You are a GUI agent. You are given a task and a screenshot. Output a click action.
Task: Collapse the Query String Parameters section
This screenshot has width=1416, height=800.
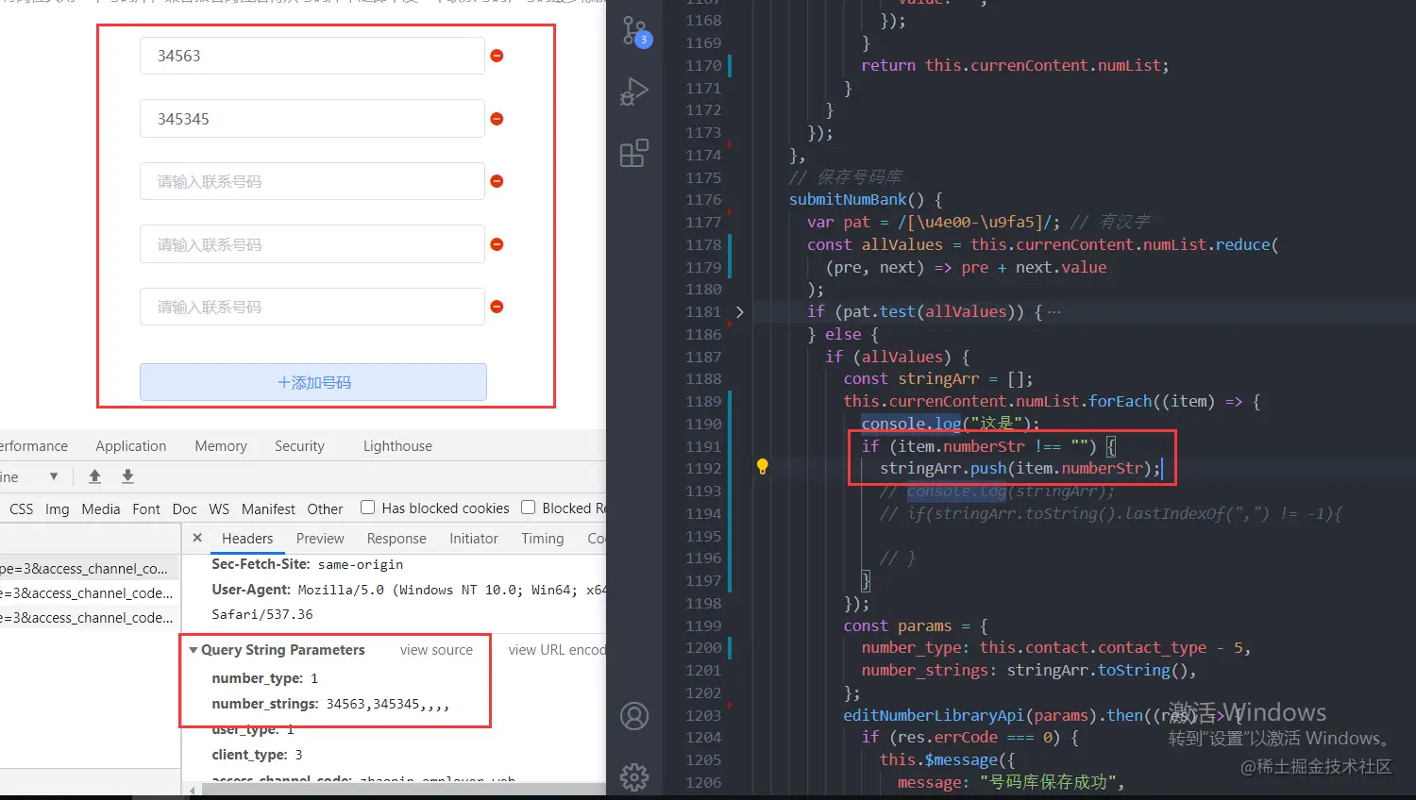point(194,650)
